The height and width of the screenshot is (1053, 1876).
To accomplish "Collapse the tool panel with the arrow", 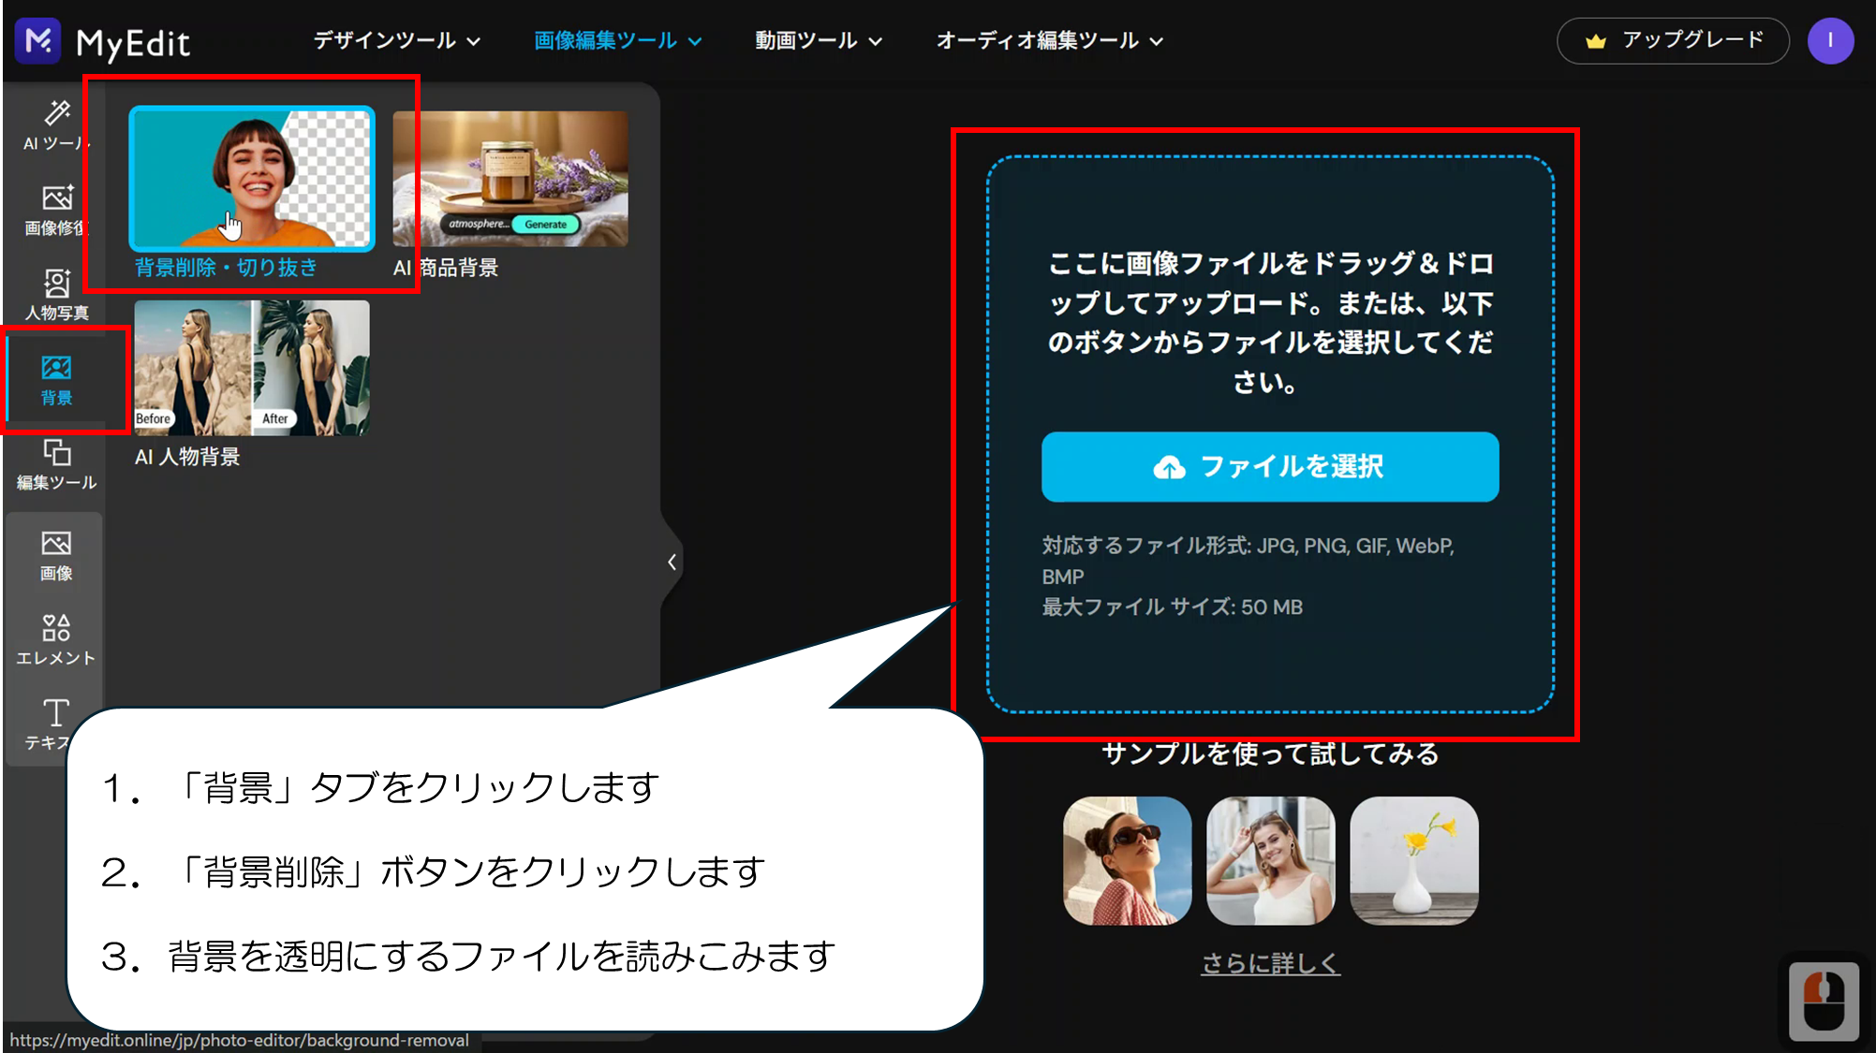I will tap(672, 562).
